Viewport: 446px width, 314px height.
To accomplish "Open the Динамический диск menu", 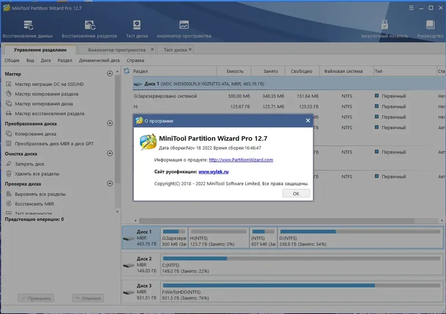I will coord(100,60).
